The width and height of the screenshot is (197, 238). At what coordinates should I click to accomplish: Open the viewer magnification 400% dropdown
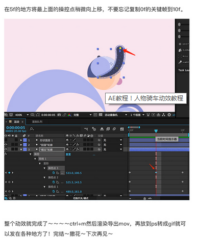click(x=22, y=115)
